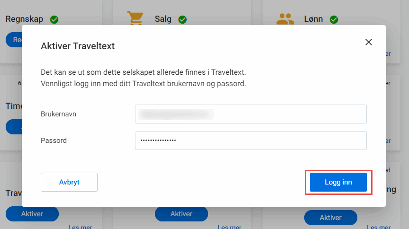Click the green checkmark beside Regnskap
This screenshot has height=229, width=409.
coord(54,19)
